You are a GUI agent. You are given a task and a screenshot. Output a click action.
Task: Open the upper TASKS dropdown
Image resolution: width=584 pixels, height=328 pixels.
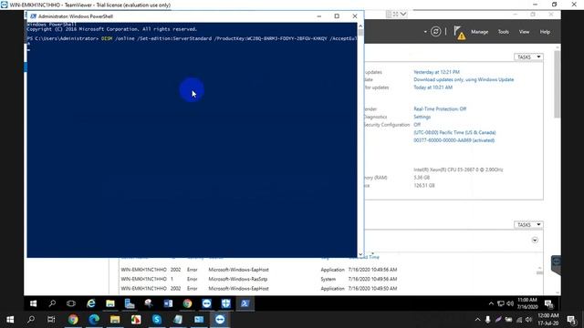coord(528,56)
